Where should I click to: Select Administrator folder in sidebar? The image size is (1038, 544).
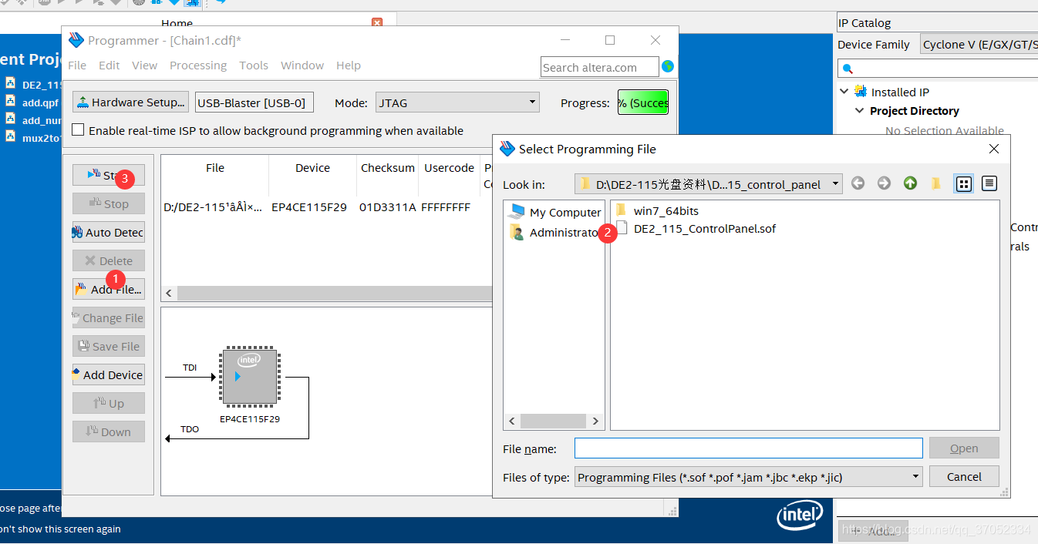pos(555,232)
